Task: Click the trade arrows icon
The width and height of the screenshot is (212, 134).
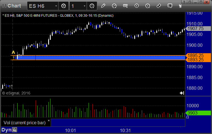Action: point(159,6)
